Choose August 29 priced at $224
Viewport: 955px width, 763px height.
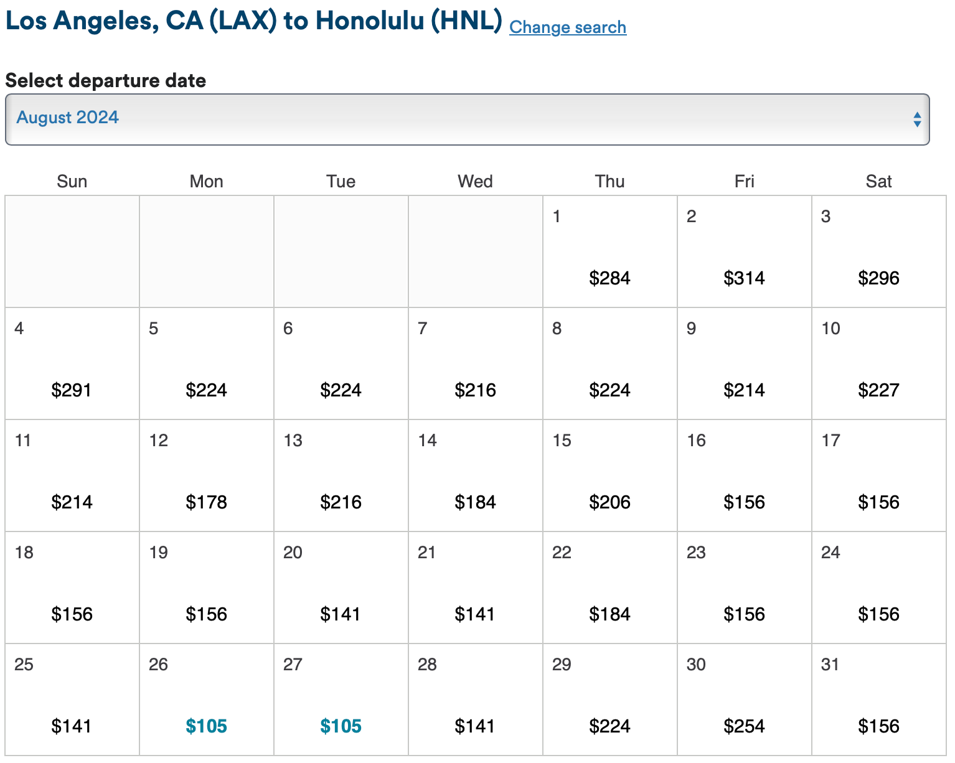(x=609, y=726)
